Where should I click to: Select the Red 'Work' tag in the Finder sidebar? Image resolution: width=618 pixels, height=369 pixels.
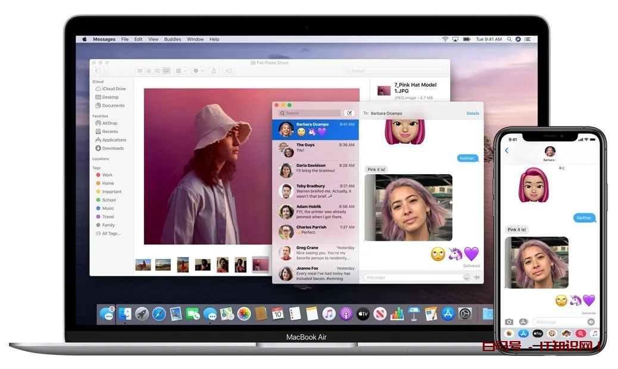[107, 175]
